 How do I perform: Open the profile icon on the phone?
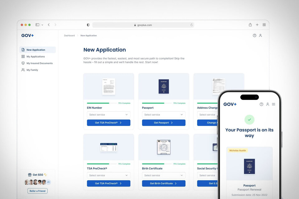268,104
